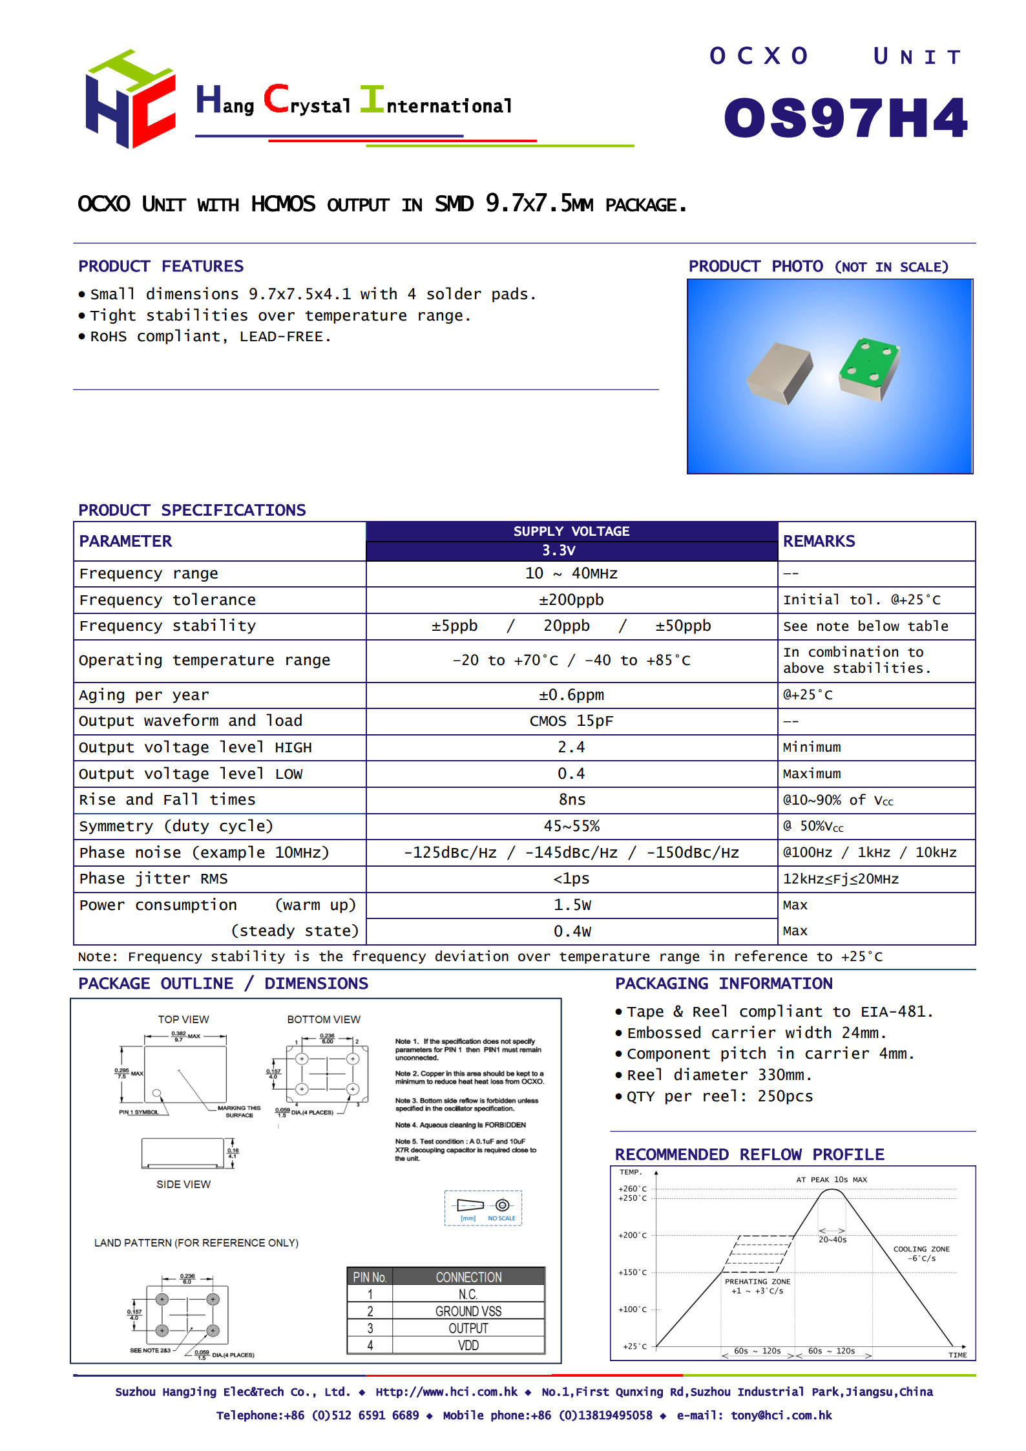Click 'Suzhou HangJing Elec&Tech Co., Ltd.' footer text
This screenshot has height=1451, width=1026.
pyautogui.click(x=233, y=1392)
